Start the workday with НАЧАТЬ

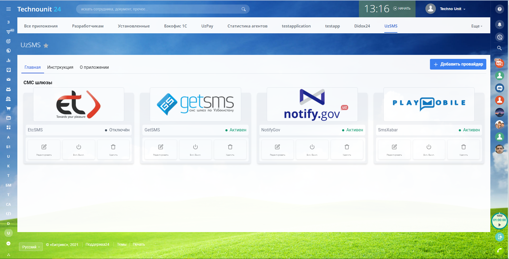pyautogui.click(x=402, y=9)
